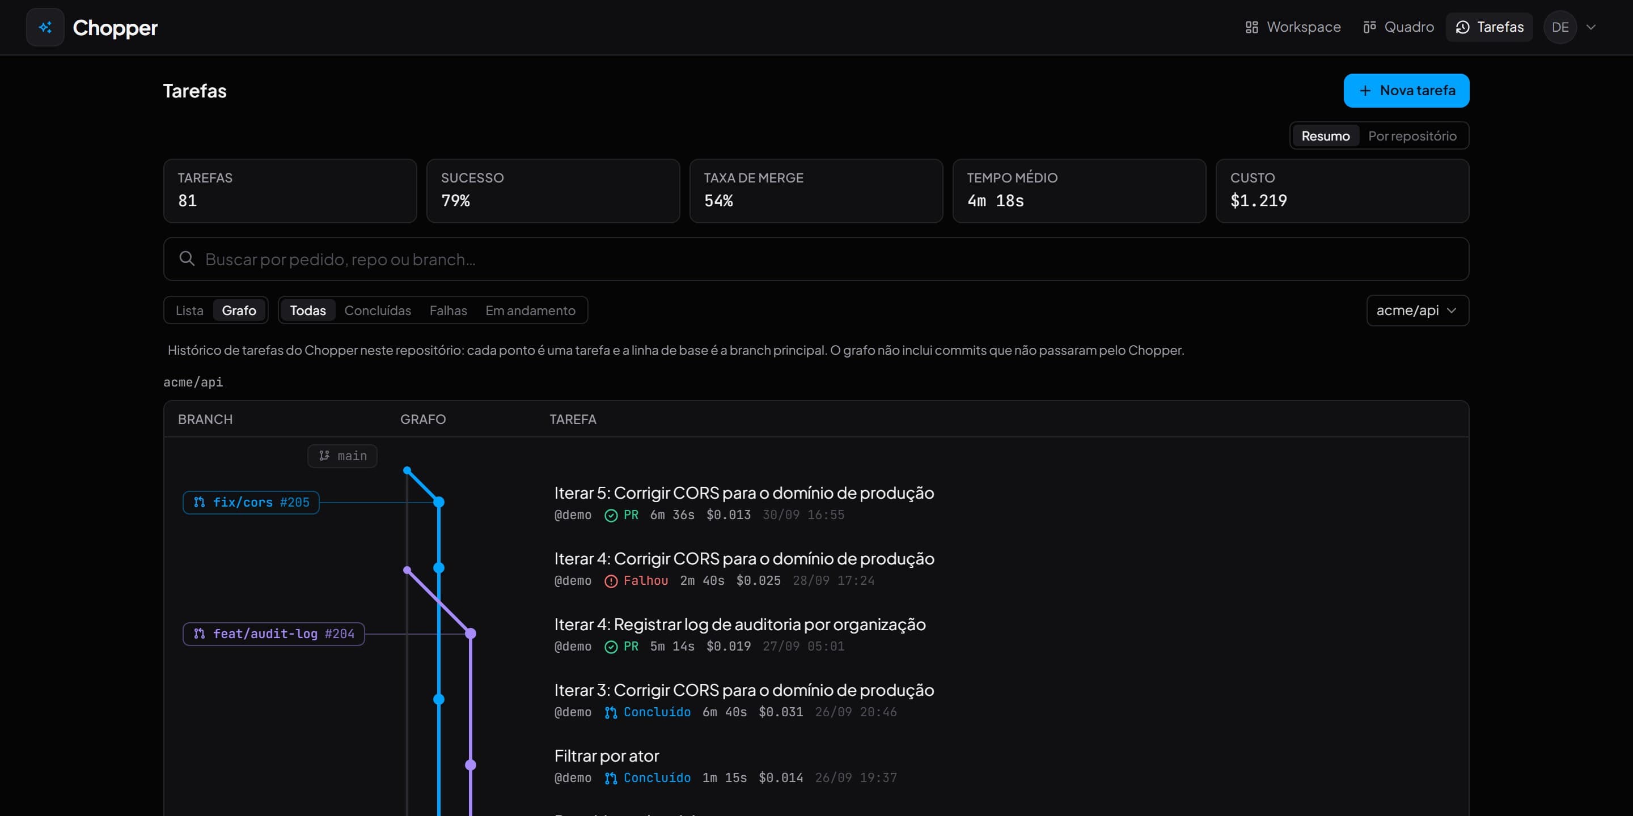Filter by Todas tasks
1633x816 pixels.
(308, 311)
